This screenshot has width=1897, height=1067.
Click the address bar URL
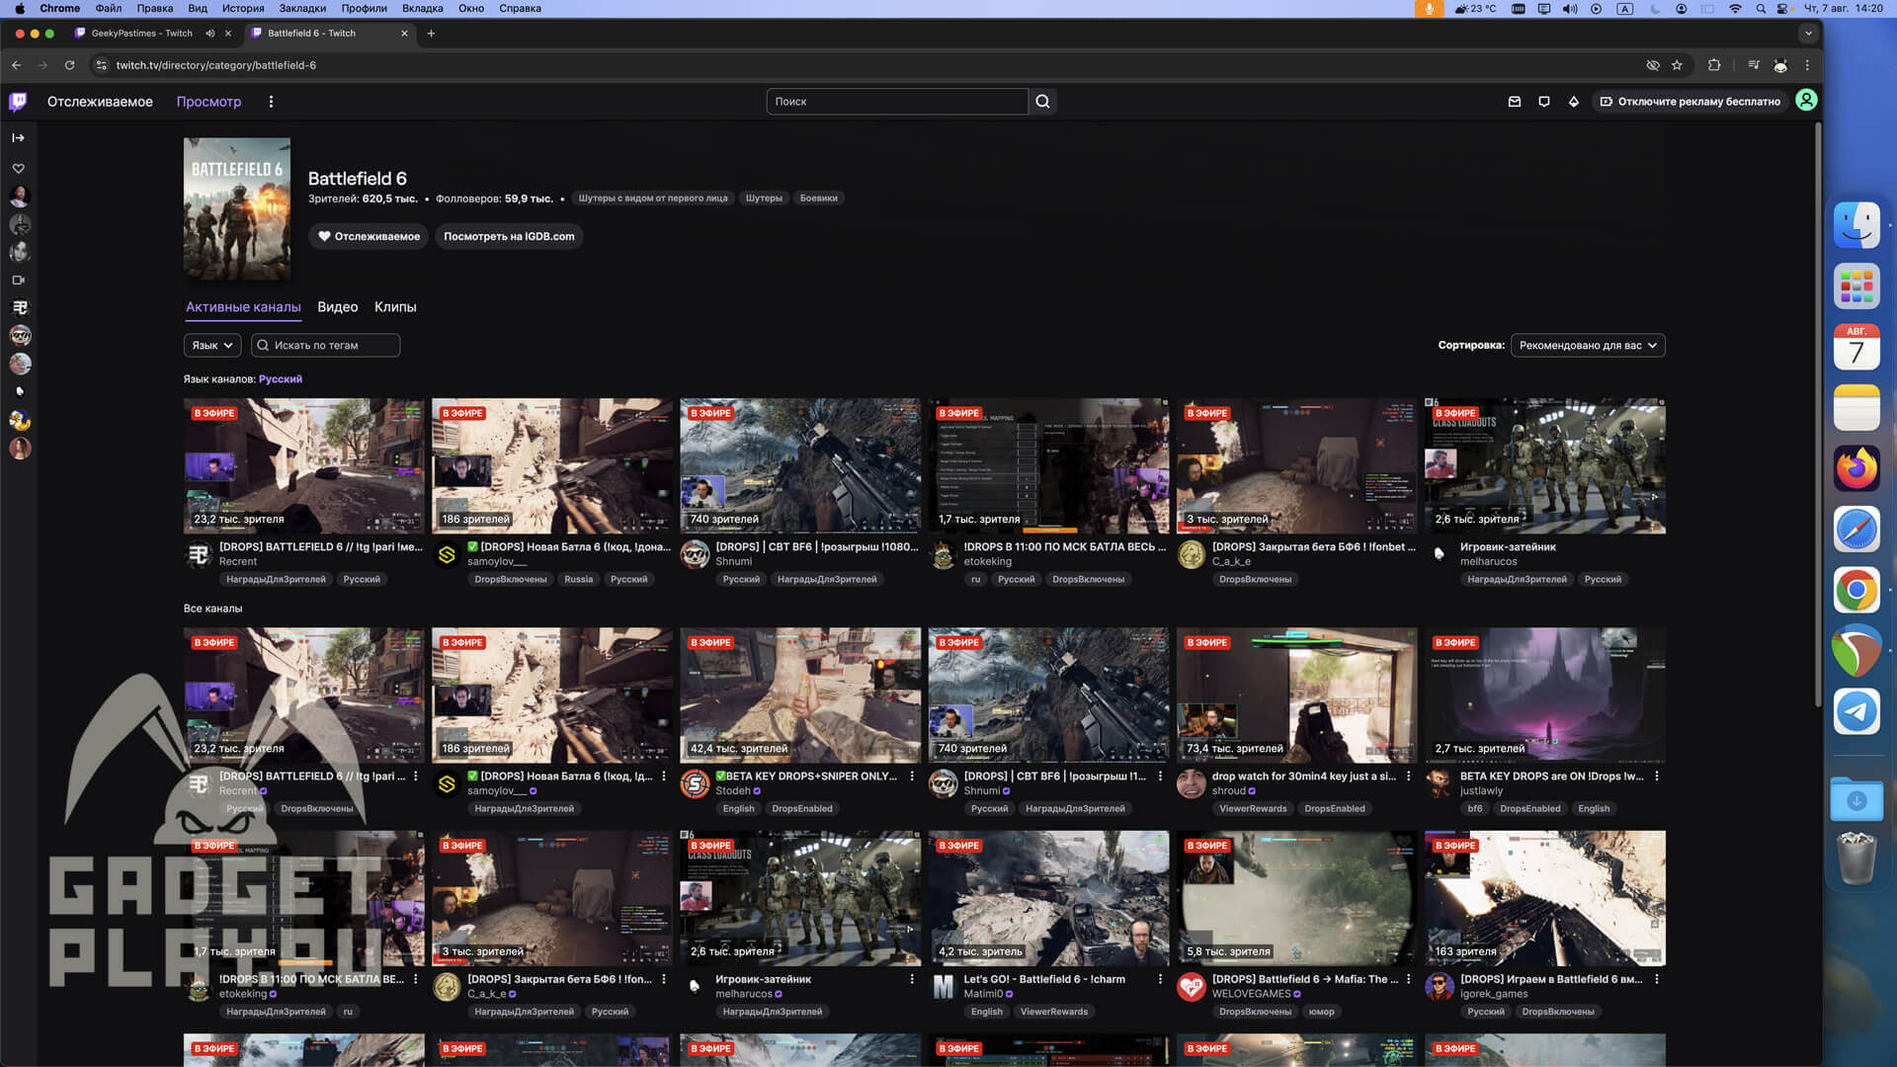tap(215, 65)
